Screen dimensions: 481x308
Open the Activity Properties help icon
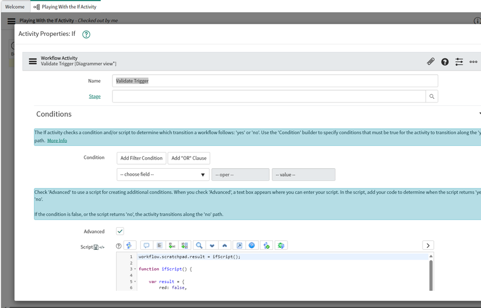86,35
